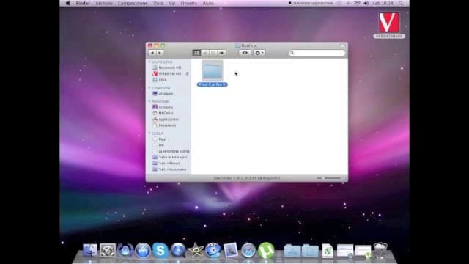
Task: Click the clock in menu bar
Action: (383, 3)
